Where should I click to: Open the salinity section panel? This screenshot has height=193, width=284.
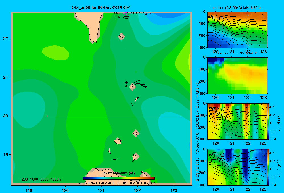(237, 75)
